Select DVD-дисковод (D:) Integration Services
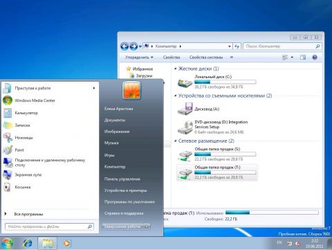 213,127
